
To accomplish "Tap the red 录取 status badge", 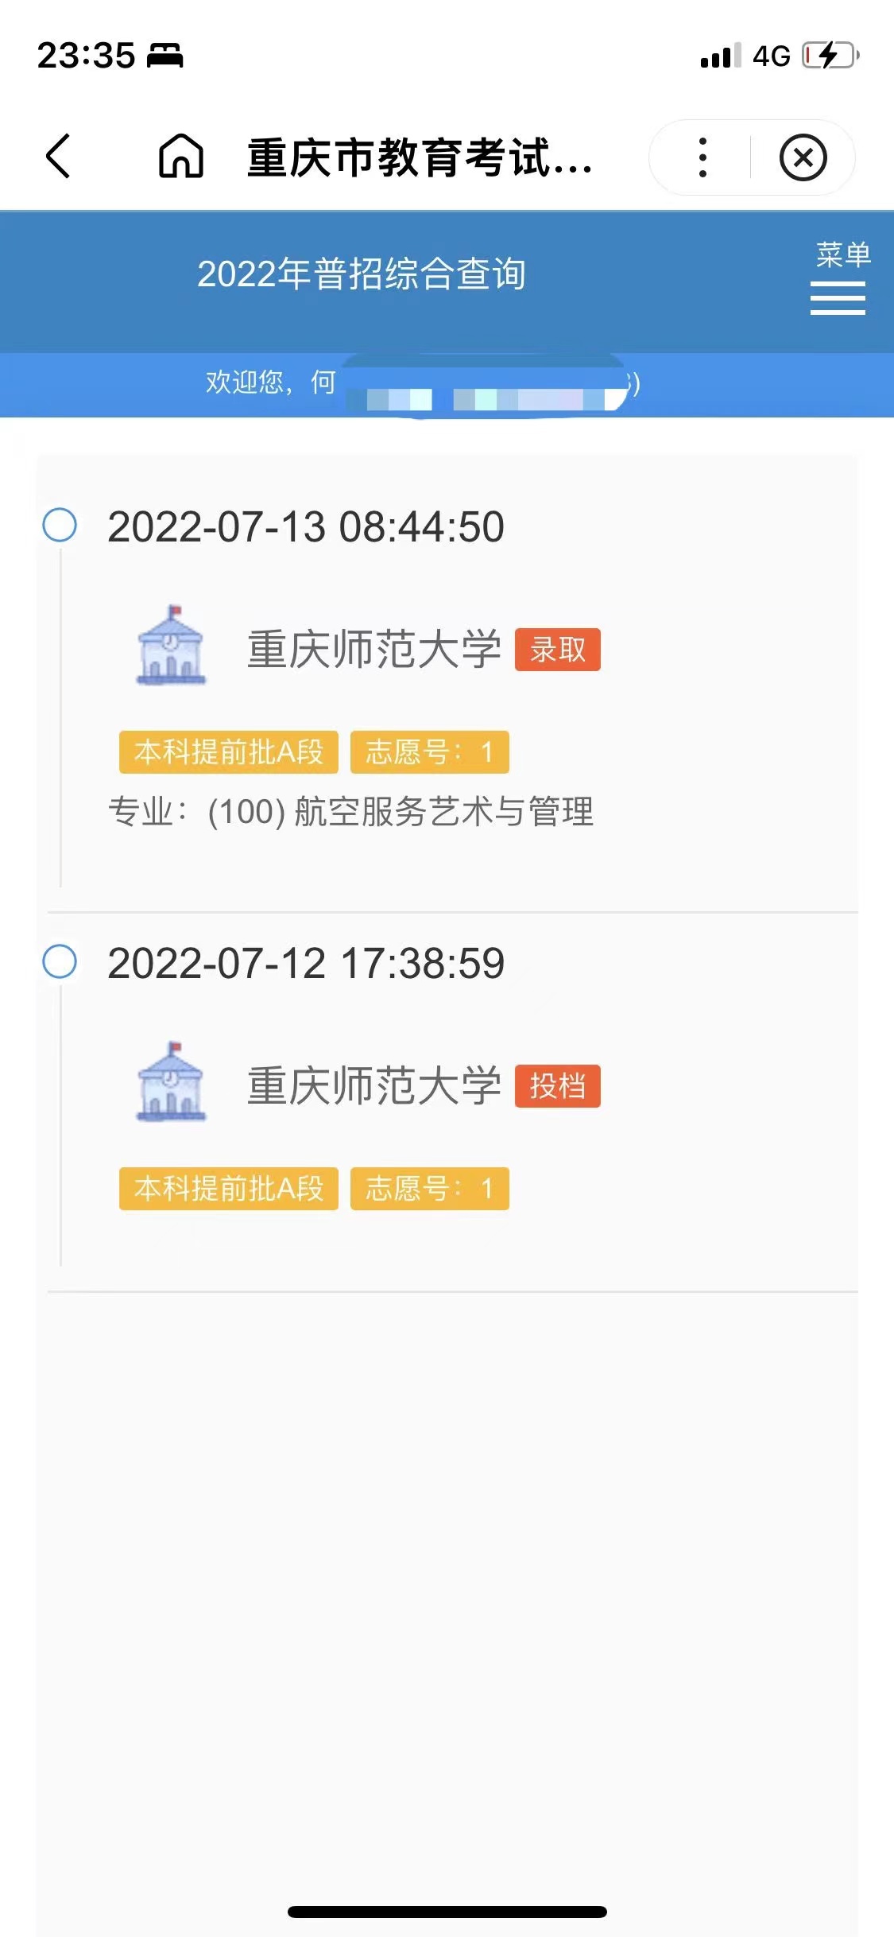I will coord(558,650).
